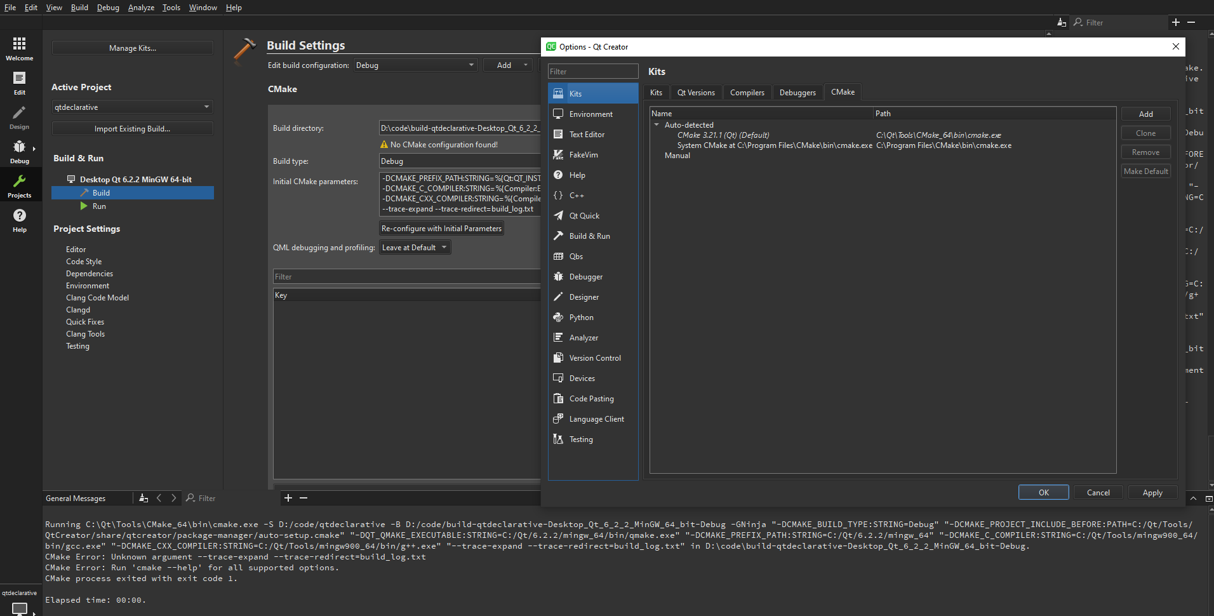Open the Analyze menu
The height and width of the screenshot is (616, 1214).
[x=141, y=8]
